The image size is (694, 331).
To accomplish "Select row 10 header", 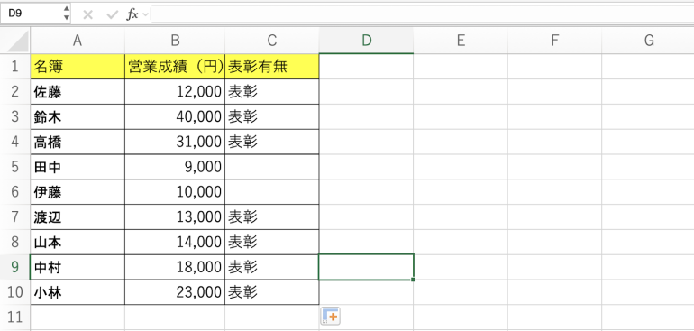I will (x=15, y=292).
